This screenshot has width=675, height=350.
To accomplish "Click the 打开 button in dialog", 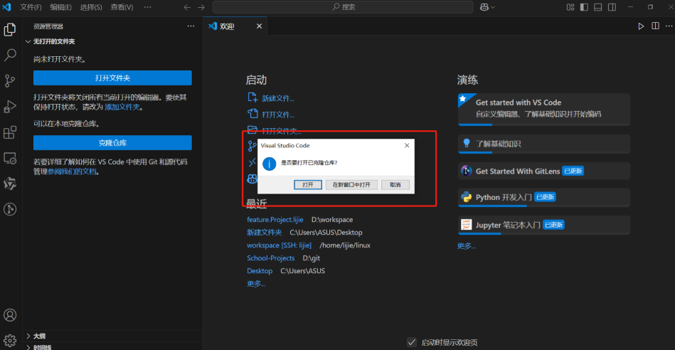I will coord(308,185).
